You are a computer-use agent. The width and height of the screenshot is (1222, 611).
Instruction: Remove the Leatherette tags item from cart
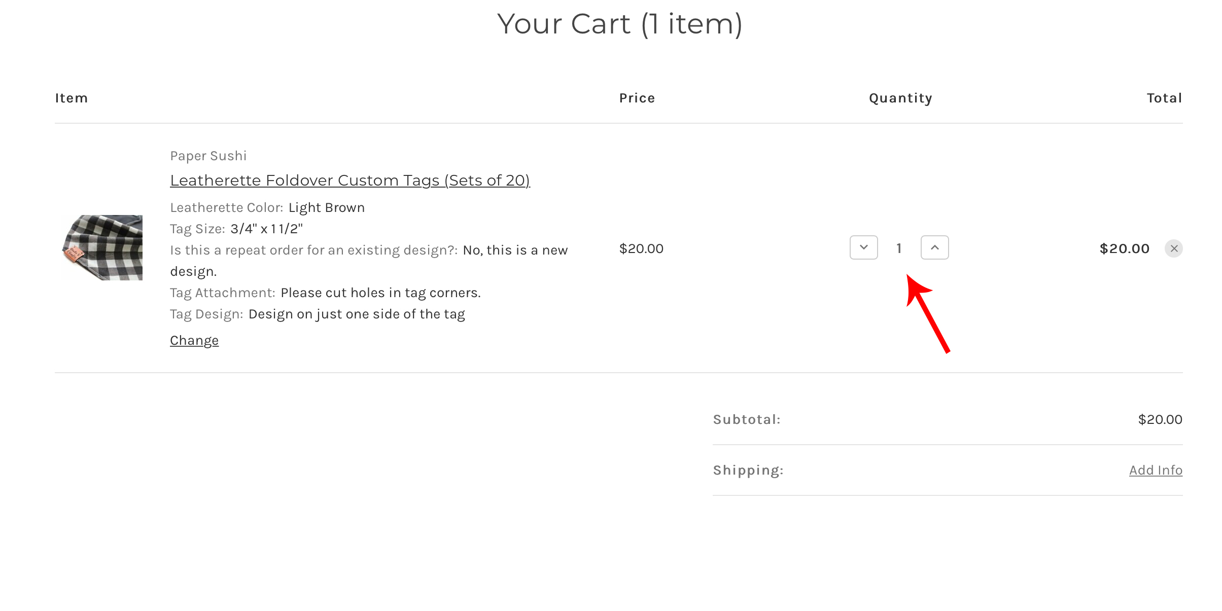[x=1173, y=248]
